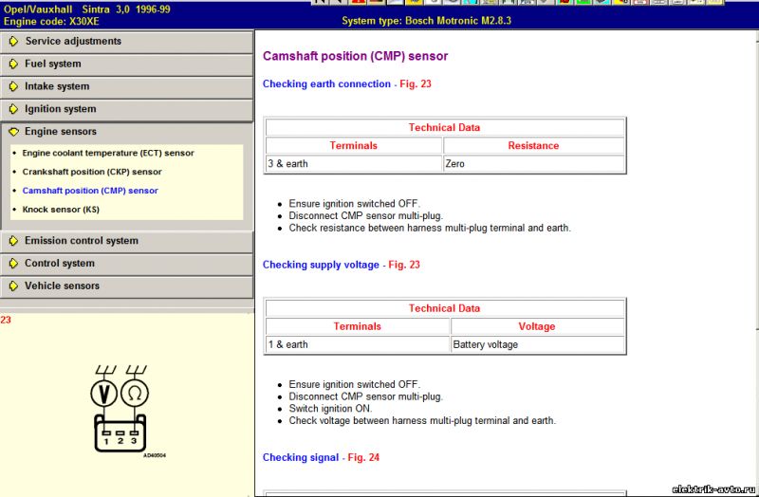The height and width of the screenshot is (497, 759).
Task: Expand the Control system section
Action: pyautogui.click(x=126, y=264)
